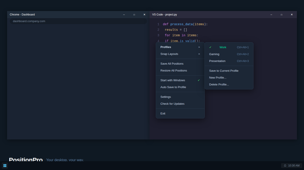Click Save to Current Profile
This screenshot has width=304, height=170.
tap(229, 71)
